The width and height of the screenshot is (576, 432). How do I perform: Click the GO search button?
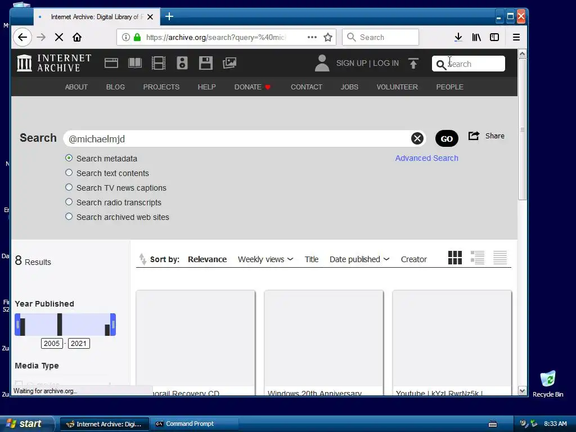447,138
